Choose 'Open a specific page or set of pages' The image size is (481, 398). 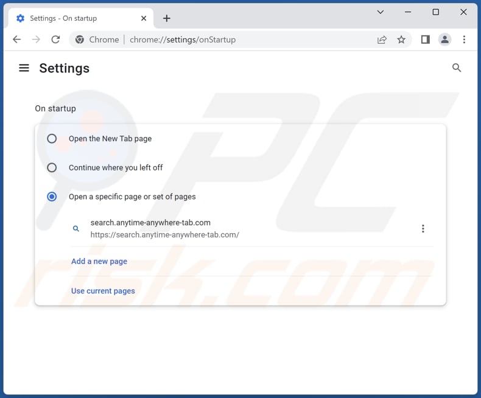52,197
